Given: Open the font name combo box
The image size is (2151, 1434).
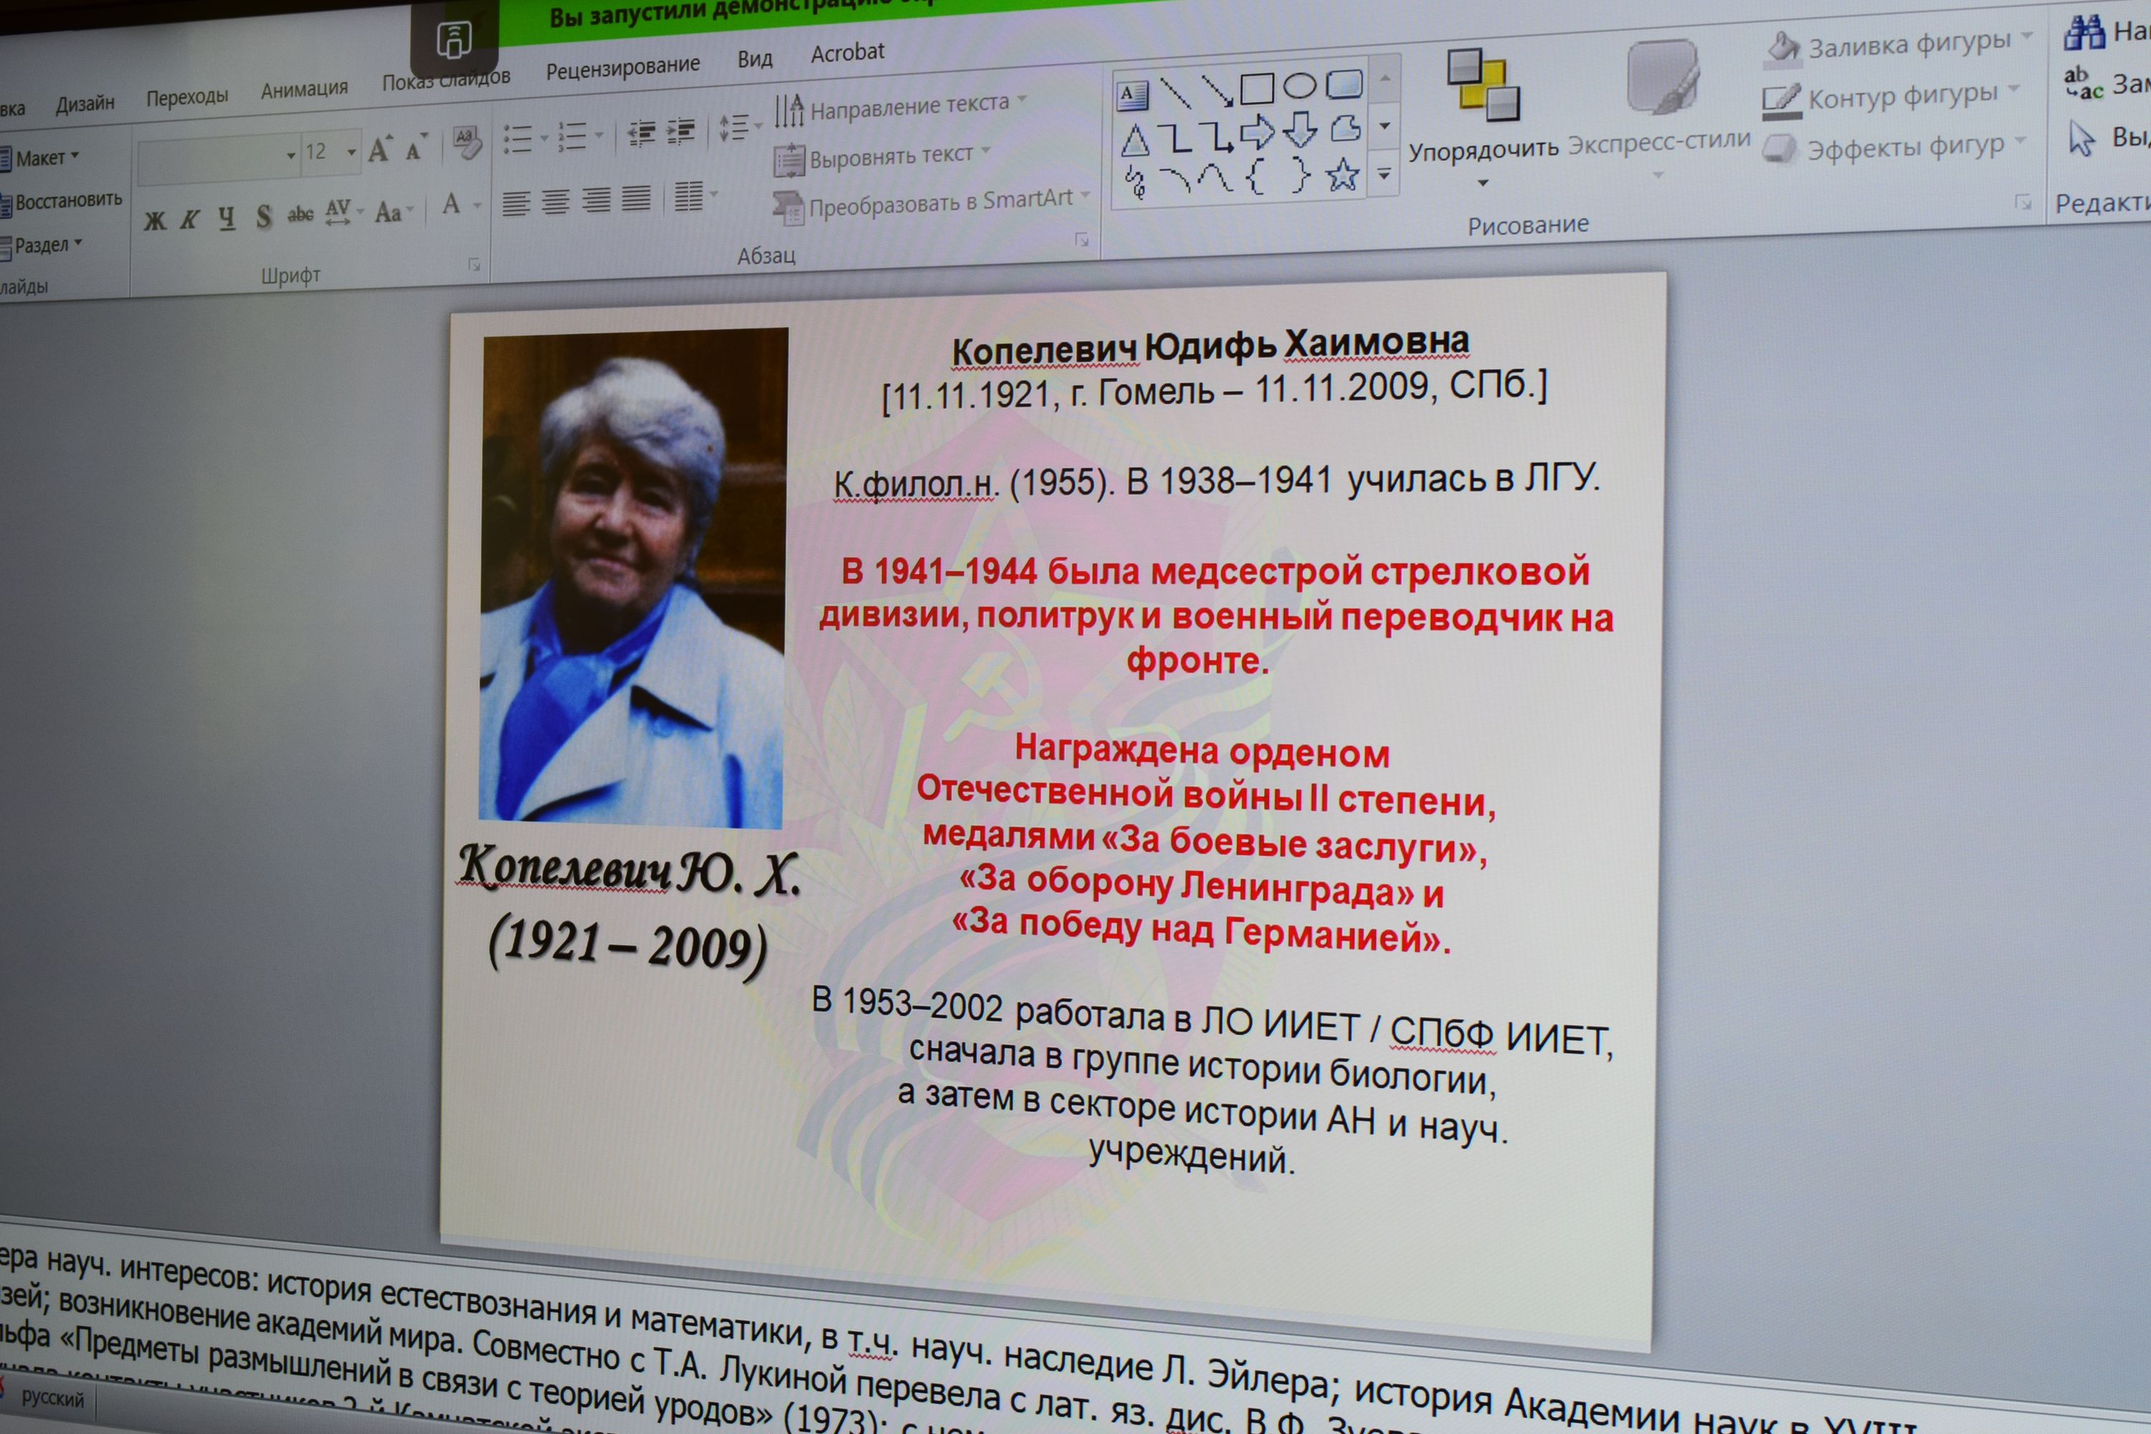Looking at the screenshot, I should click(219, 158).
